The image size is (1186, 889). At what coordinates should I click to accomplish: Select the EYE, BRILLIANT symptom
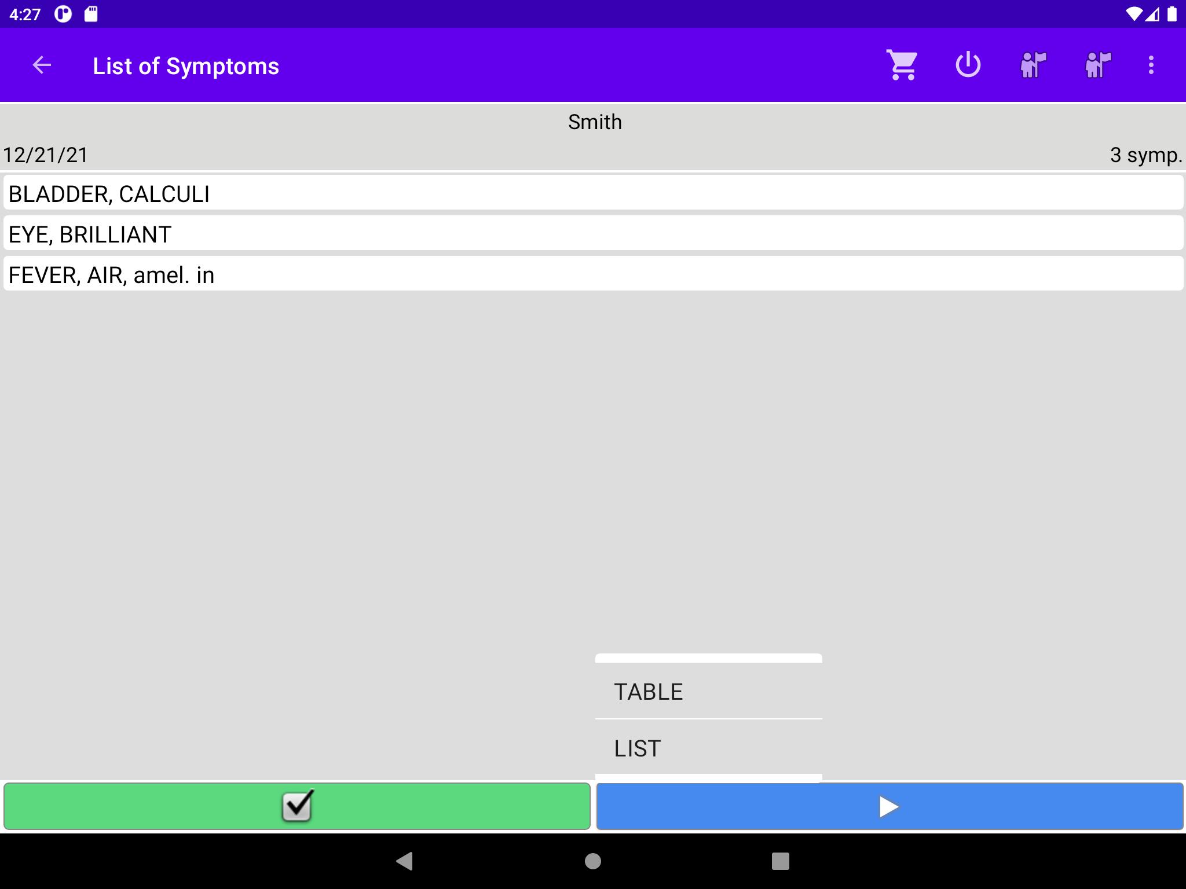tap(593, 233)
